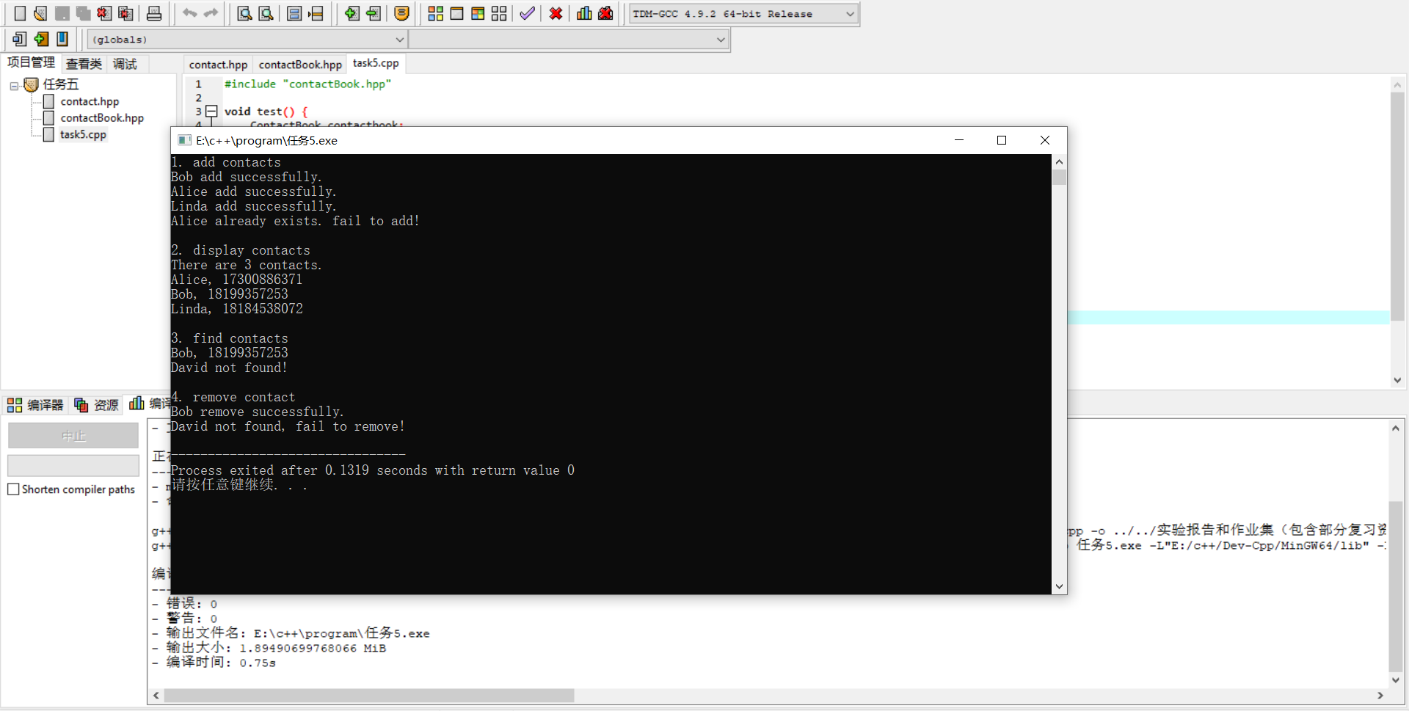This screenshot has height=711, width=1409.
Task: Stop execution with the red X icon
Action: (556, 13)
